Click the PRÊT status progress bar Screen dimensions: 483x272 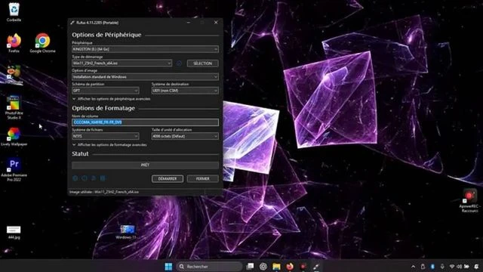145,165
